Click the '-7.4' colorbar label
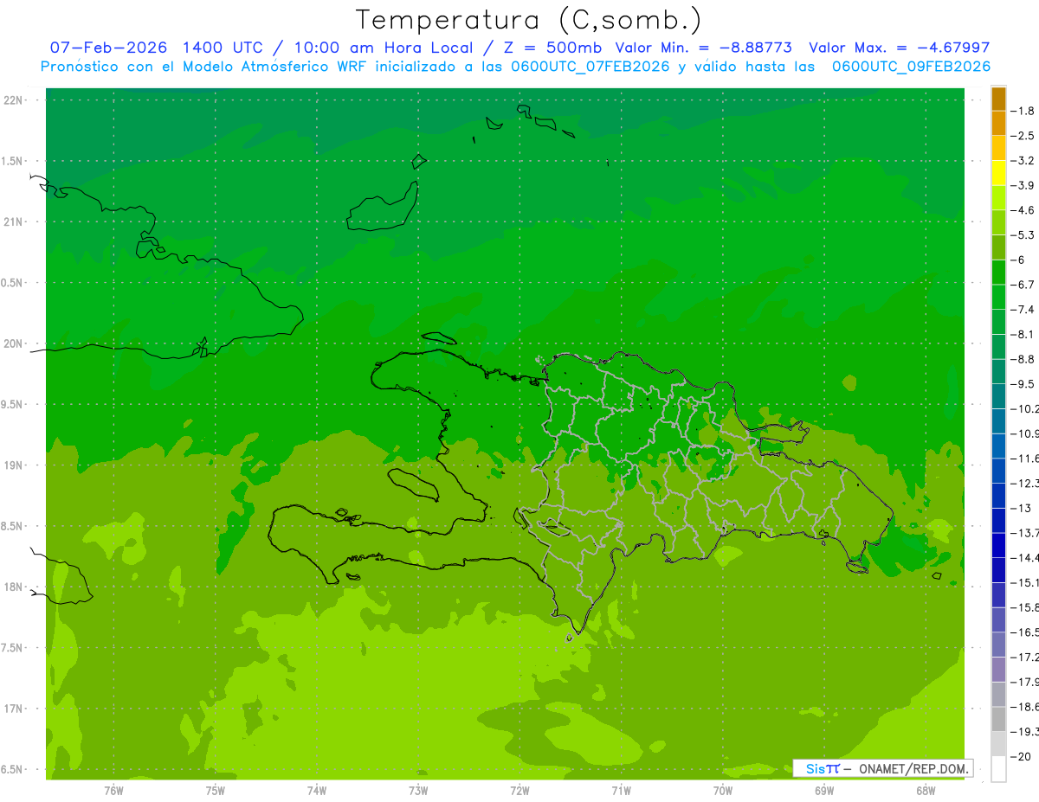The image size is (1039, 802). click(1023, 309)
